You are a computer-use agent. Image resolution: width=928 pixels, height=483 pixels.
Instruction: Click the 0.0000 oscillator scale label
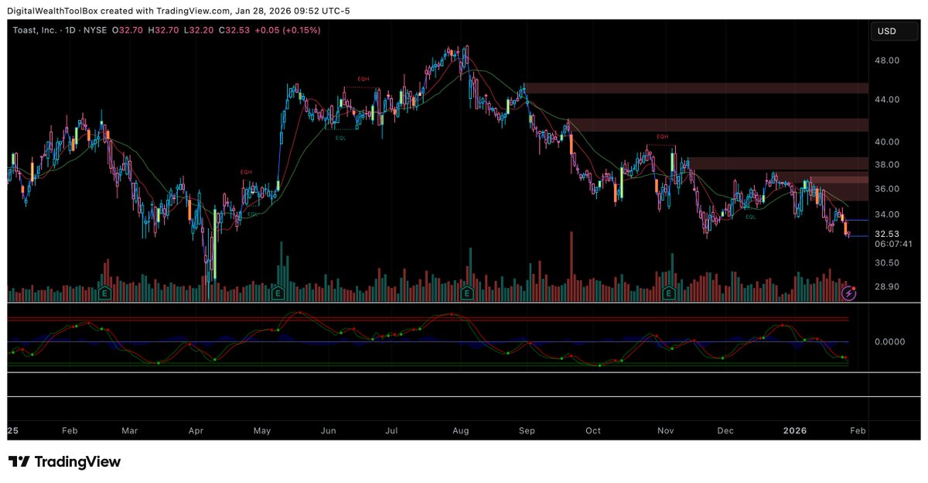[x=889, y=341]
